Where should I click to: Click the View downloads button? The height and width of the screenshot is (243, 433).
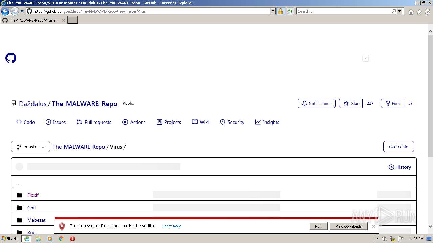click(348, 226)
